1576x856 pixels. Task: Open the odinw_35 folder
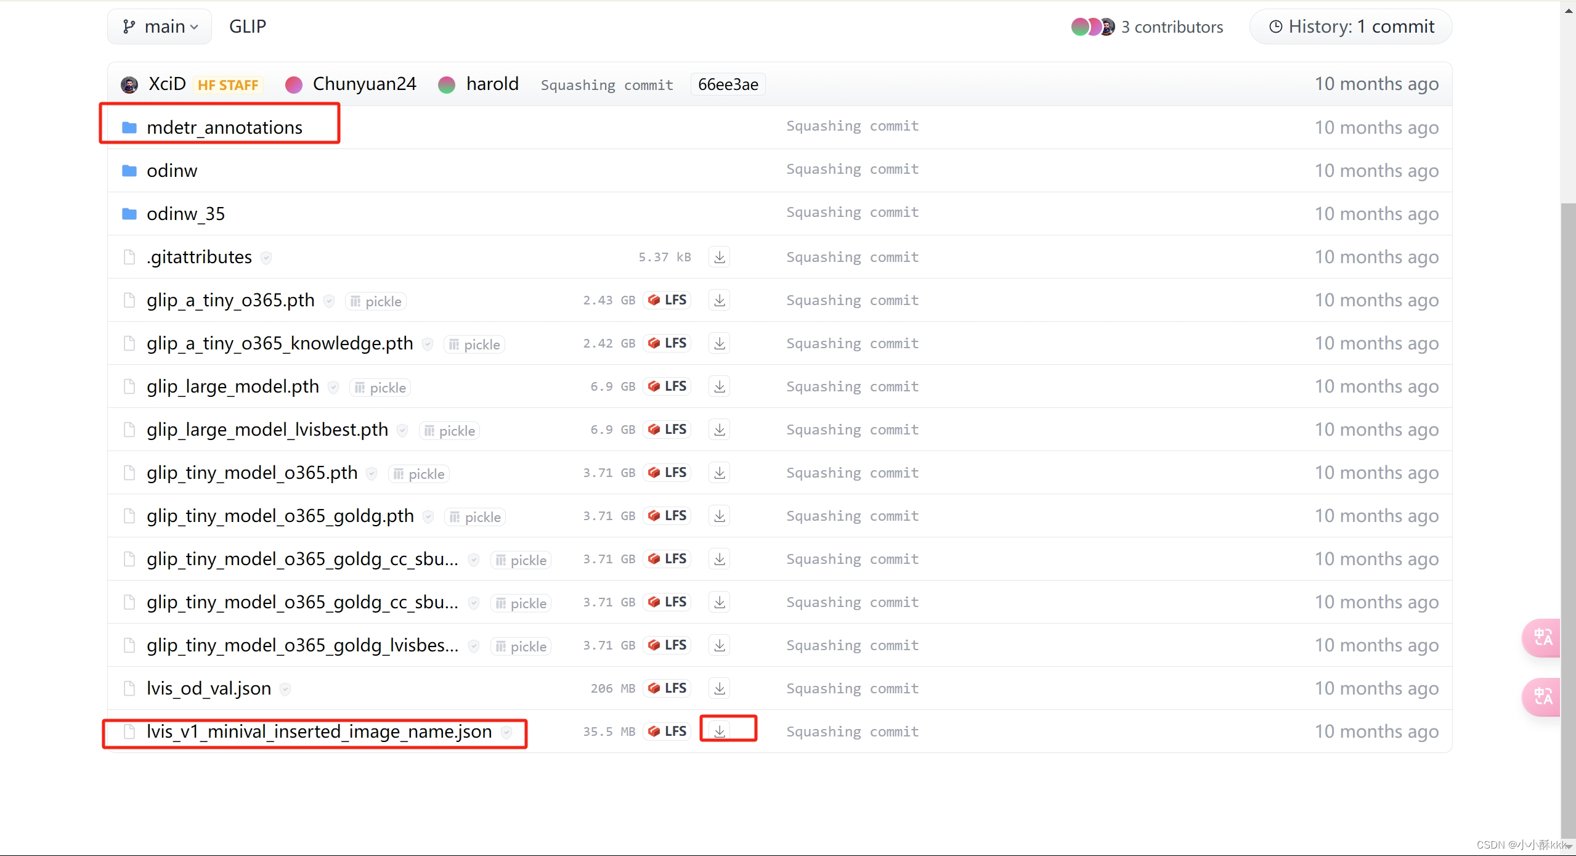click(185, 214)
